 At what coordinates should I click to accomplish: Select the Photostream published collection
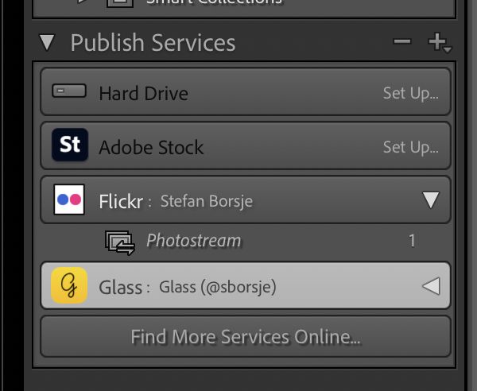tap(246, 242)
